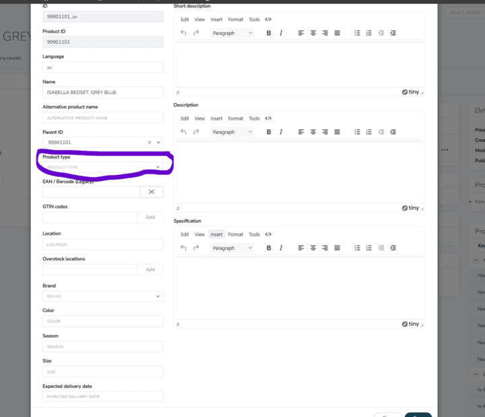485x417 pixels.
Task: Increase indent in the Short description editor
Action: coord(393,33)
